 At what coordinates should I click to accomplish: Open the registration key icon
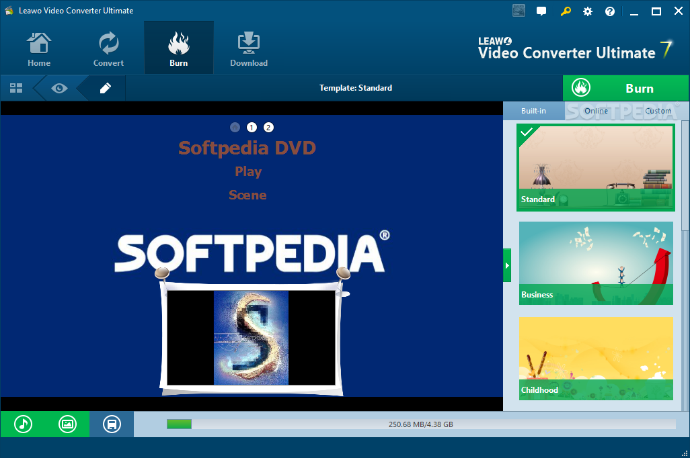click(566, 11)
